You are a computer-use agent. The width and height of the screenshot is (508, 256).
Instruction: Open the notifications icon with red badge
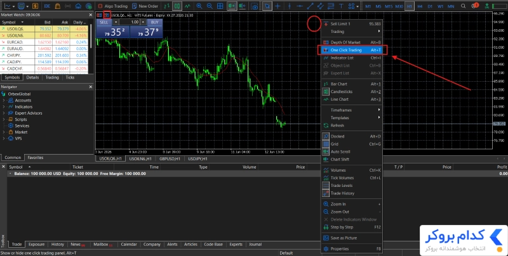tap(475, 6)
